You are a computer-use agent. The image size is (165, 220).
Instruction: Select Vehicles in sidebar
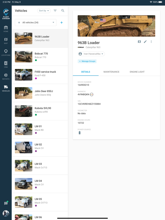6,89
